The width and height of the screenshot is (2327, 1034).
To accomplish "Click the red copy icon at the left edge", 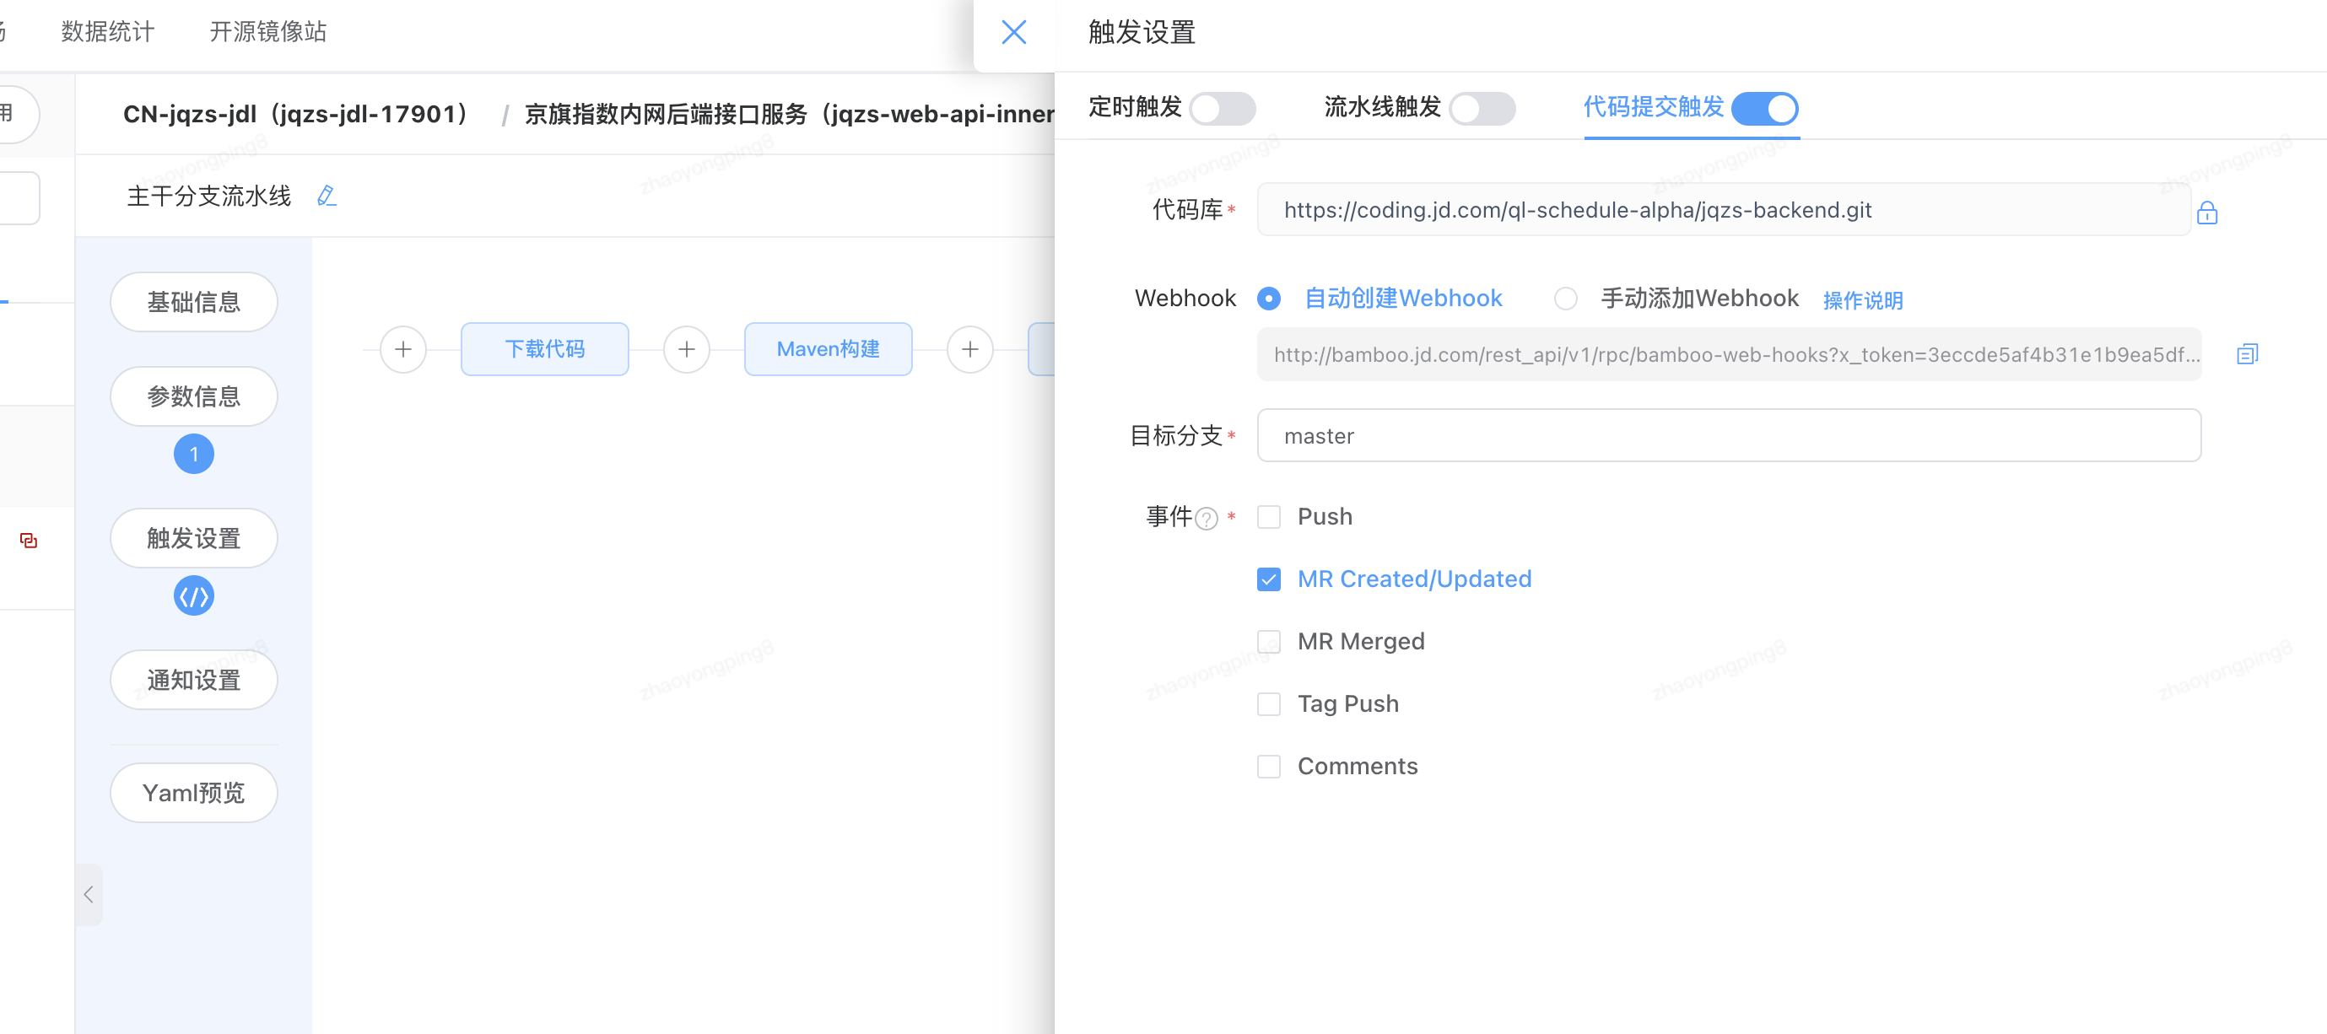I will 29,540.
